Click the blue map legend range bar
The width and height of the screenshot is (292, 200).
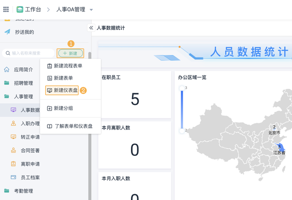point(182,110)
